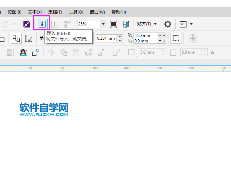This screenshot has width=231, height=171.
Task: Increase the 0.254 mm nudge value
Action: point(120,37)
